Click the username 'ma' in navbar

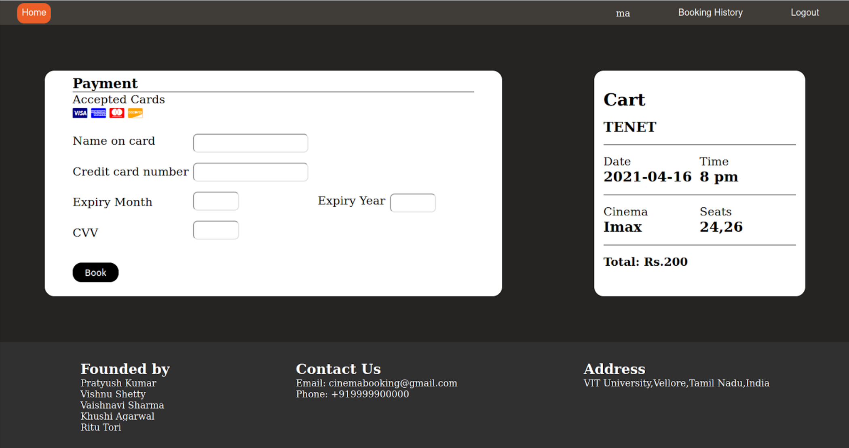tap(623, 13)
